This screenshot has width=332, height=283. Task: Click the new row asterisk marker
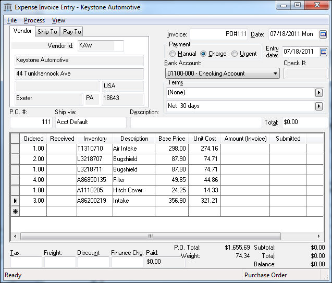pyautogui.click(x=15, y=211)
